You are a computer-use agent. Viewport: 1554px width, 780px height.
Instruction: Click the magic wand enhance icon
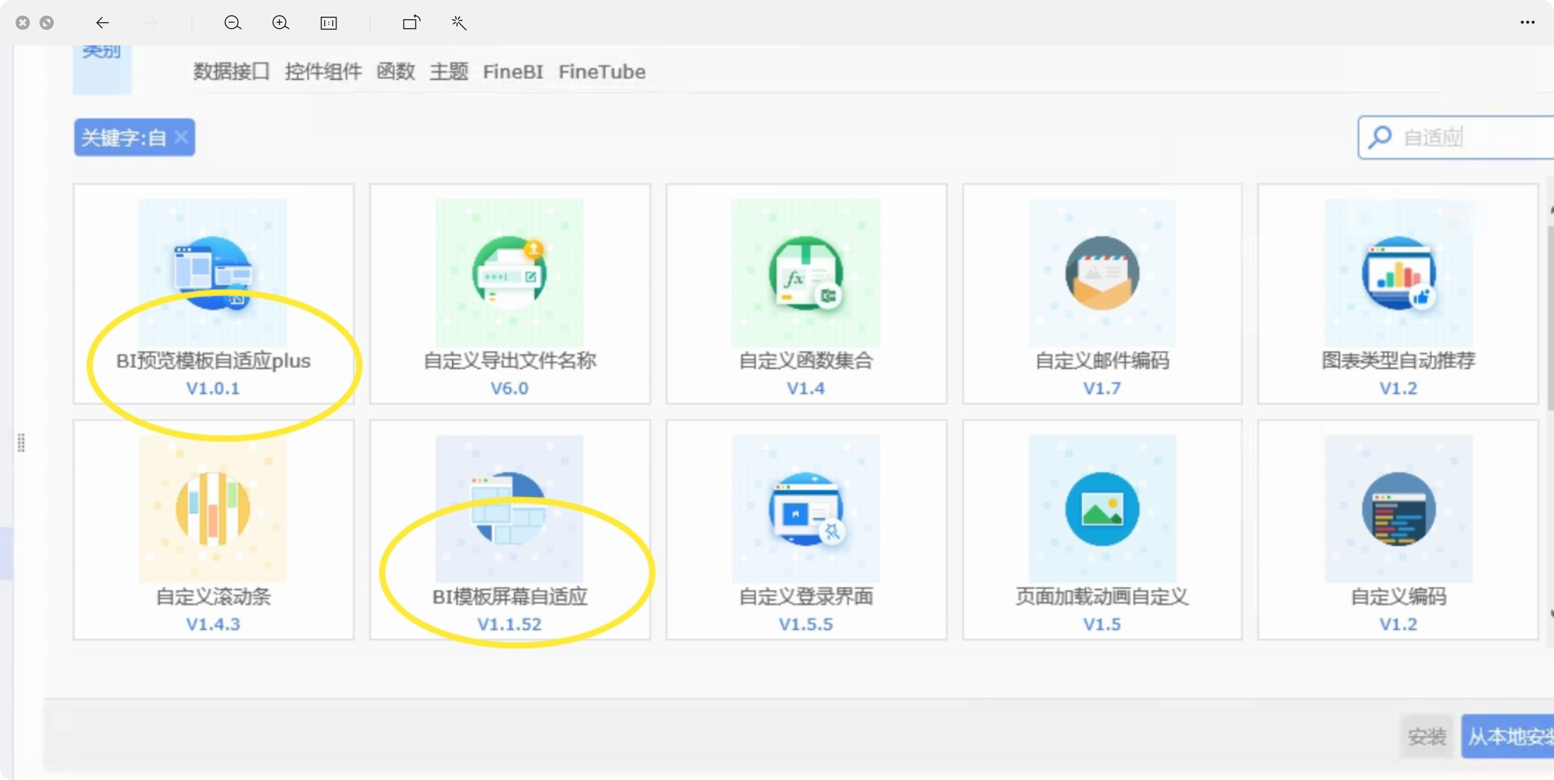[x=459, y=23]
